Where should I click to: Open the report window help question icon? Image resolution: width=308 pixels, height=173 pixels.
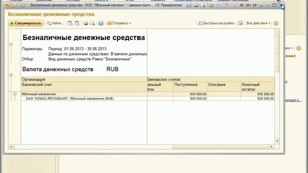pos(276,23)
